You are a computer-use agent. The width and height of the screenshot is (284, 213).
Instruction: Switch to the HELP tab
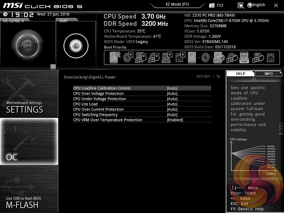click(240, 73)
